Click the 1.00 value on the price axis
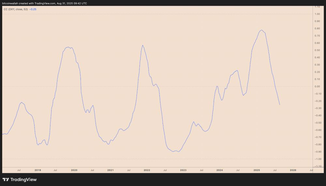This screenshot has width=326, height=186. [317, 14]
